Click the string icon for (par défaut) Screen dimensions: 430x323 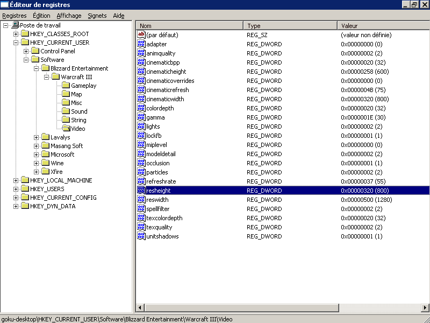pyautogui.click(x=141, y=35)
